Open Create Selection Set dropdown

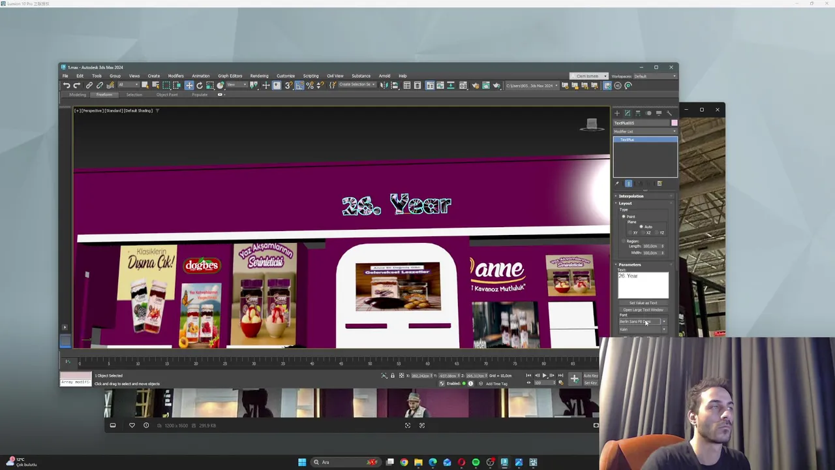tap(357, 86)
